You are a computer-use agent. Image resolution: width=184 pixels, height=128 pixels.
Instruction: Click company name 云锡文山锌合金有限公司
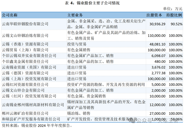23,90
